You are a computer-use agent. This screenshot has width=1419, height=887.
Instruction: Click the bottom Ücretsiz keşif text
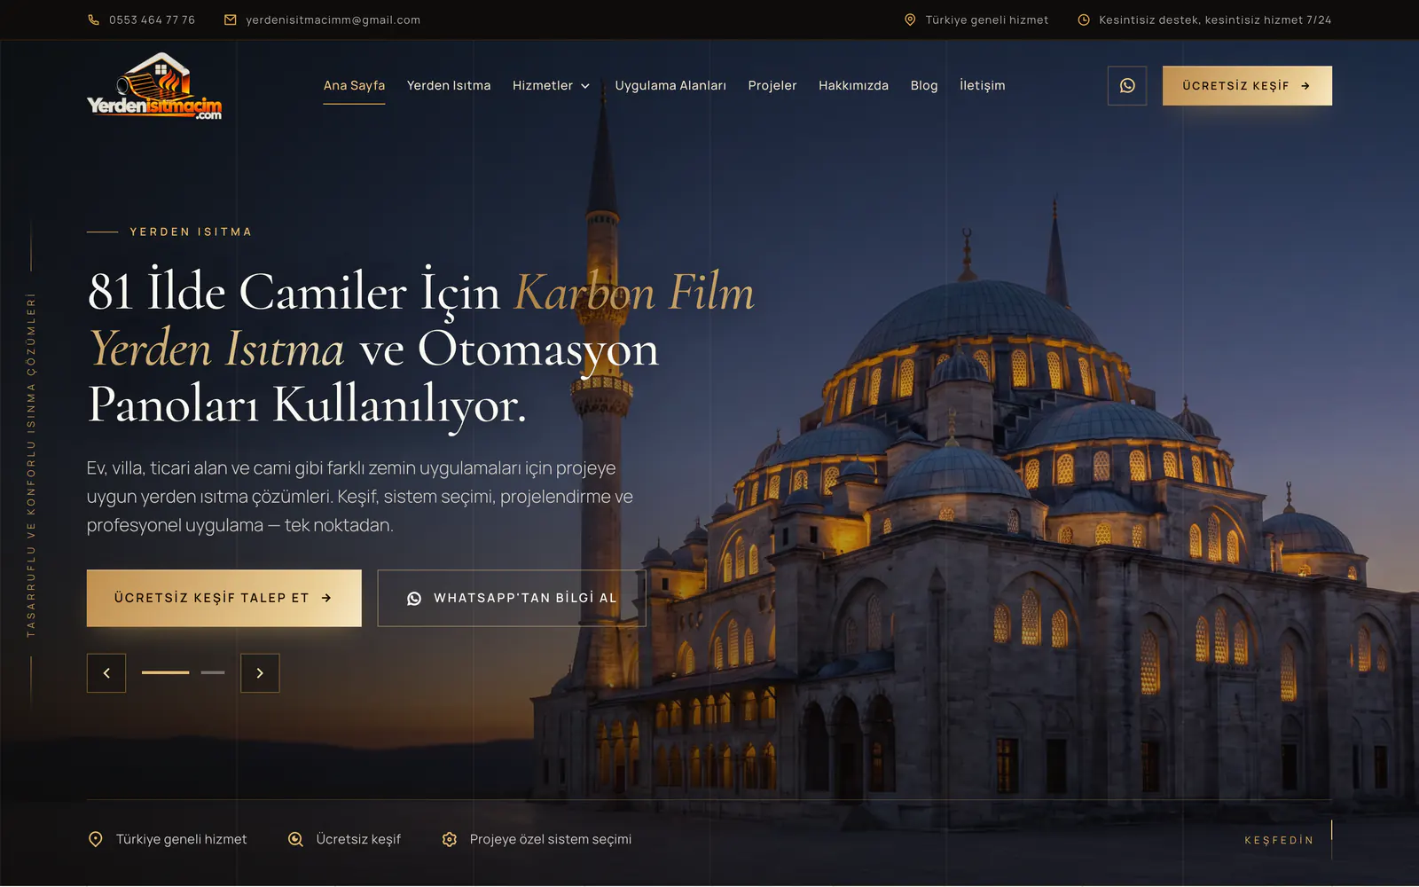tap(358, 839)
